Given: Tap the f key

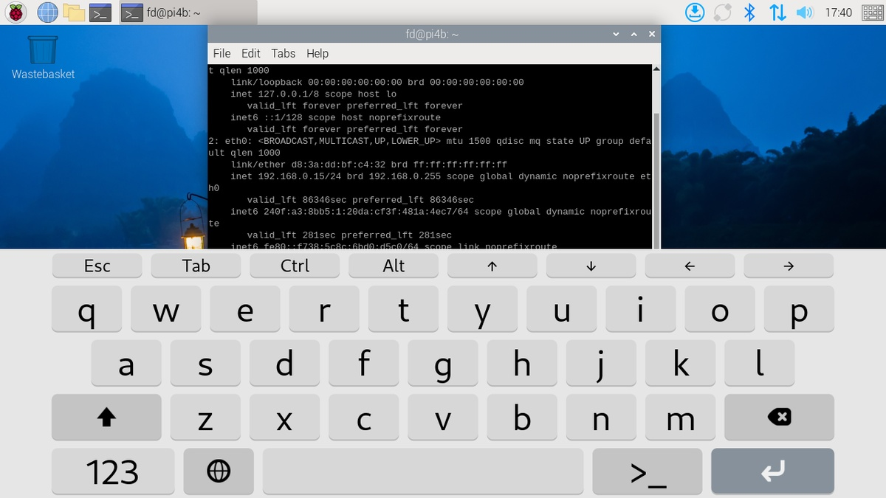Looking at the screenshot, I should click(364, 363).
